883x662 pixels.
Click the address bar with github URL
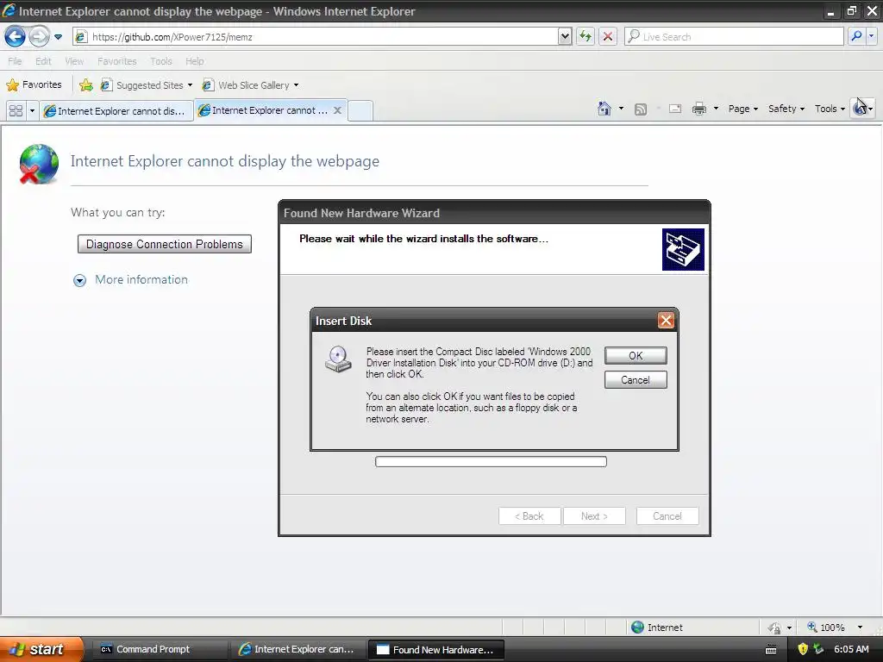tap(316, 36)
